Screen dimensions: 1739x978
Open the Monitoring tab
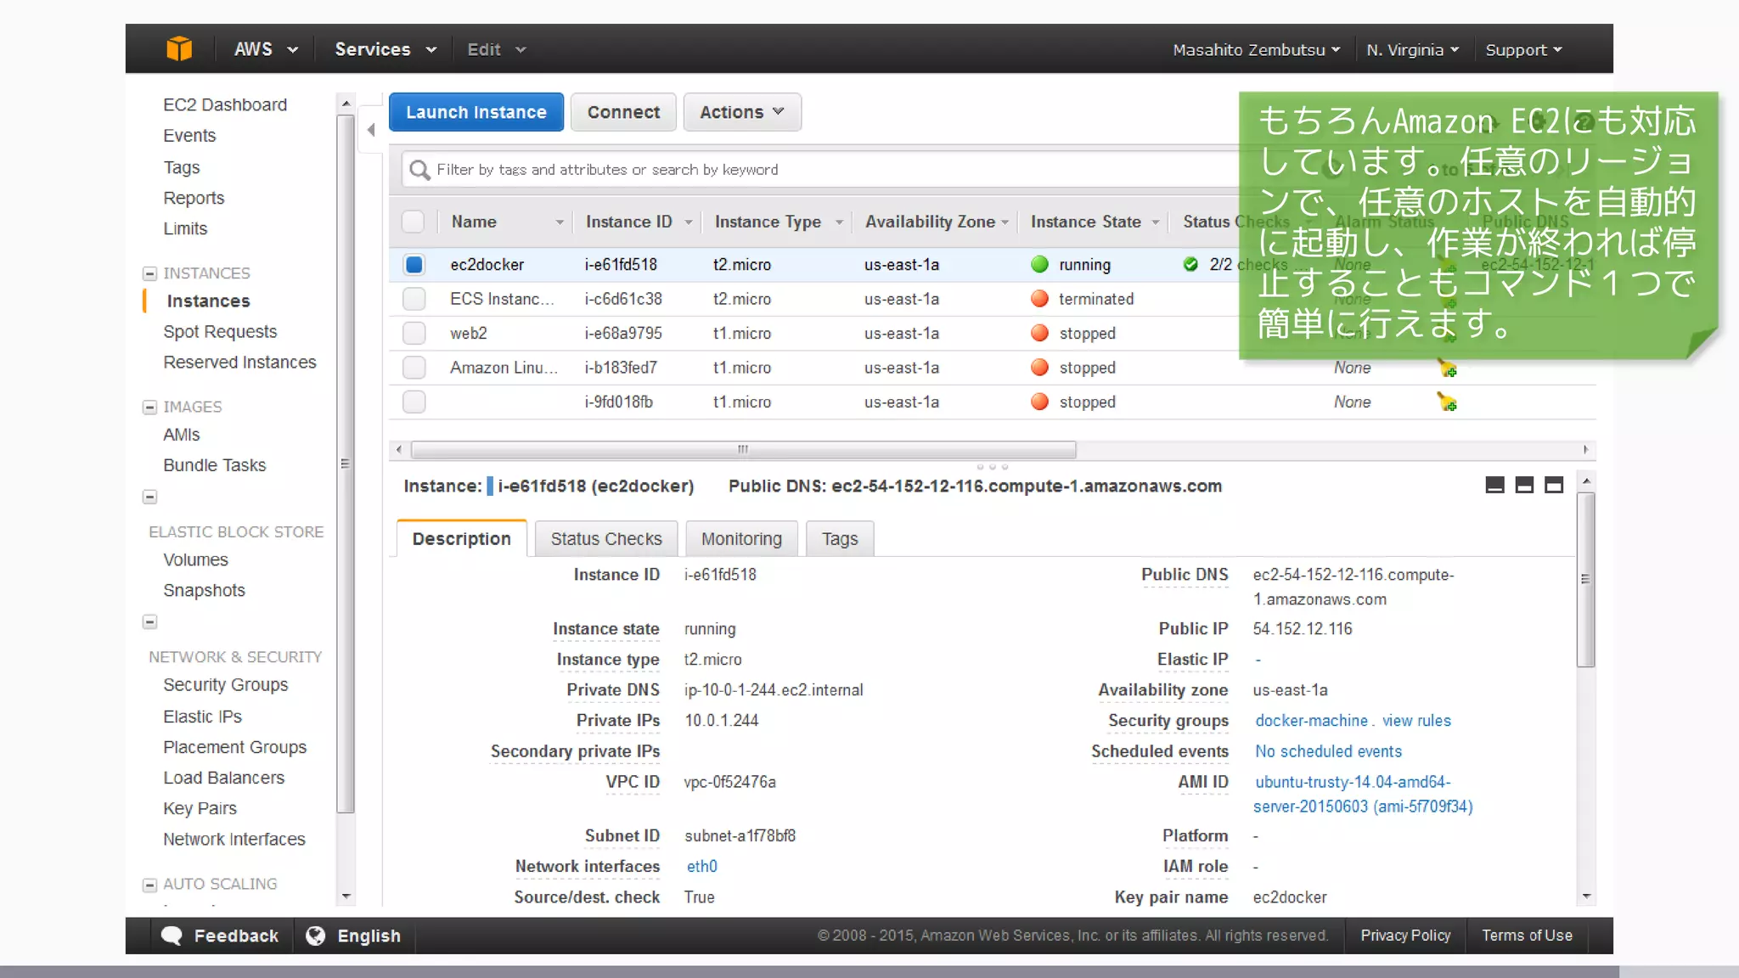[x=741, y=538]
